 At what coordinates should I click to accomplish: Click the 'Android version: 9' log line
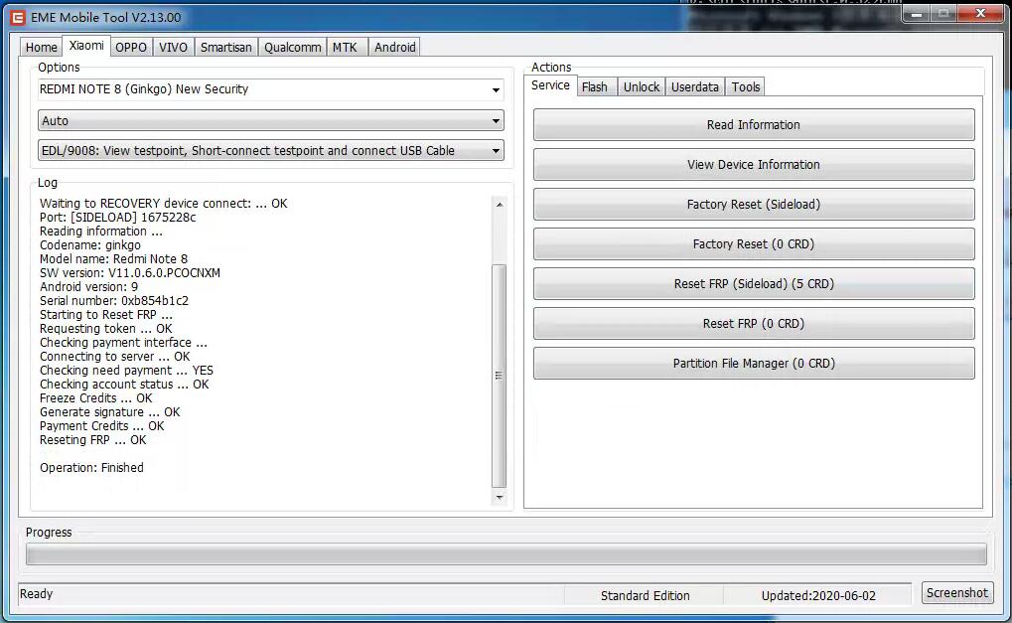tap(88, 286)
